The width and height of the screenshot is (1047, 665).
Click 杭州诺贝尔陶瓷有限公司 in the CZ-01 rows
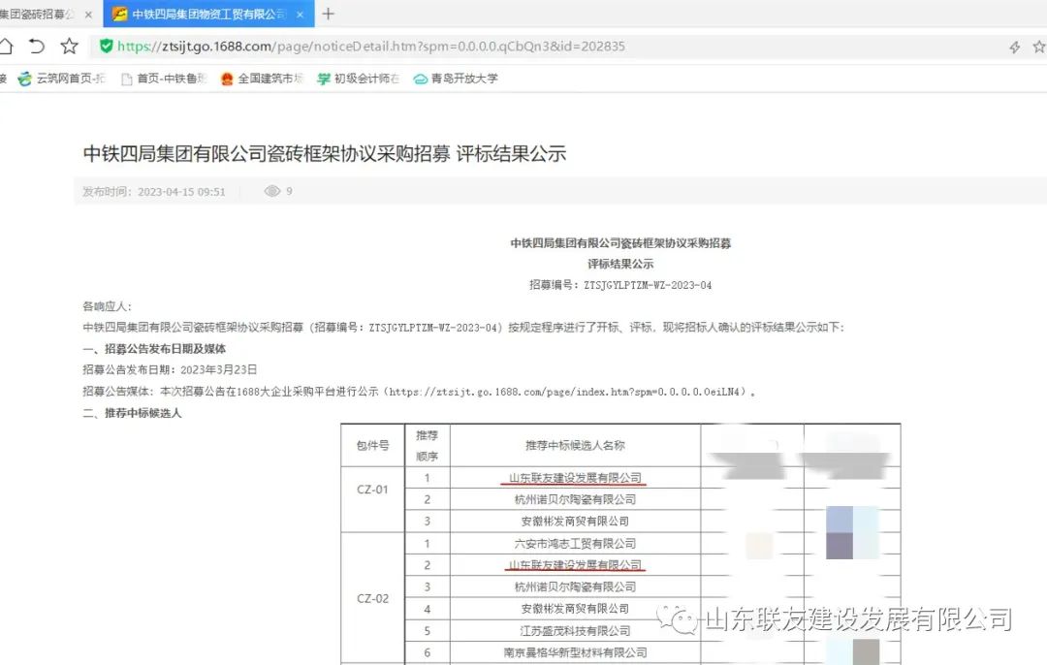575,499
